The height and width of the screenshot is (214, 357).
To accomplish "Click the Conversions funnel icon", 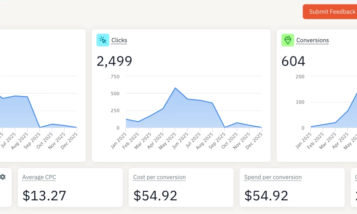I will [x=288, y=40].
